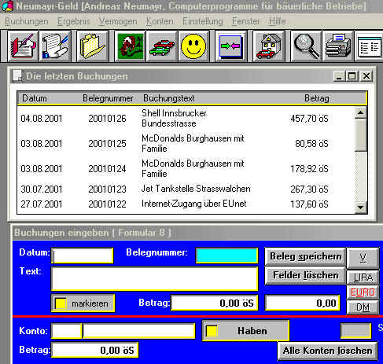Click the amount 80,58 öS
This screenshot has width=383, height=364.
311,144
